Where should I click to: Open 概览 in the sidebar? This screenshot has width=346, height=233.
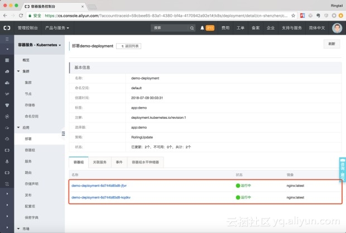click(x=26, y=60)
